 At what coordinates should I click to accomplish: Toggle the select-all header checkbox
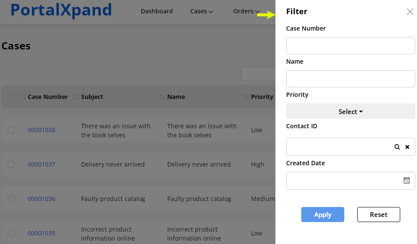(x=11, y=96)
